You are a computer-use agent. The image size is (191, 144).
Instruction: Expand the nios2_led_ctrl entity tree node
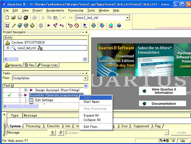[x=8, y=48]
